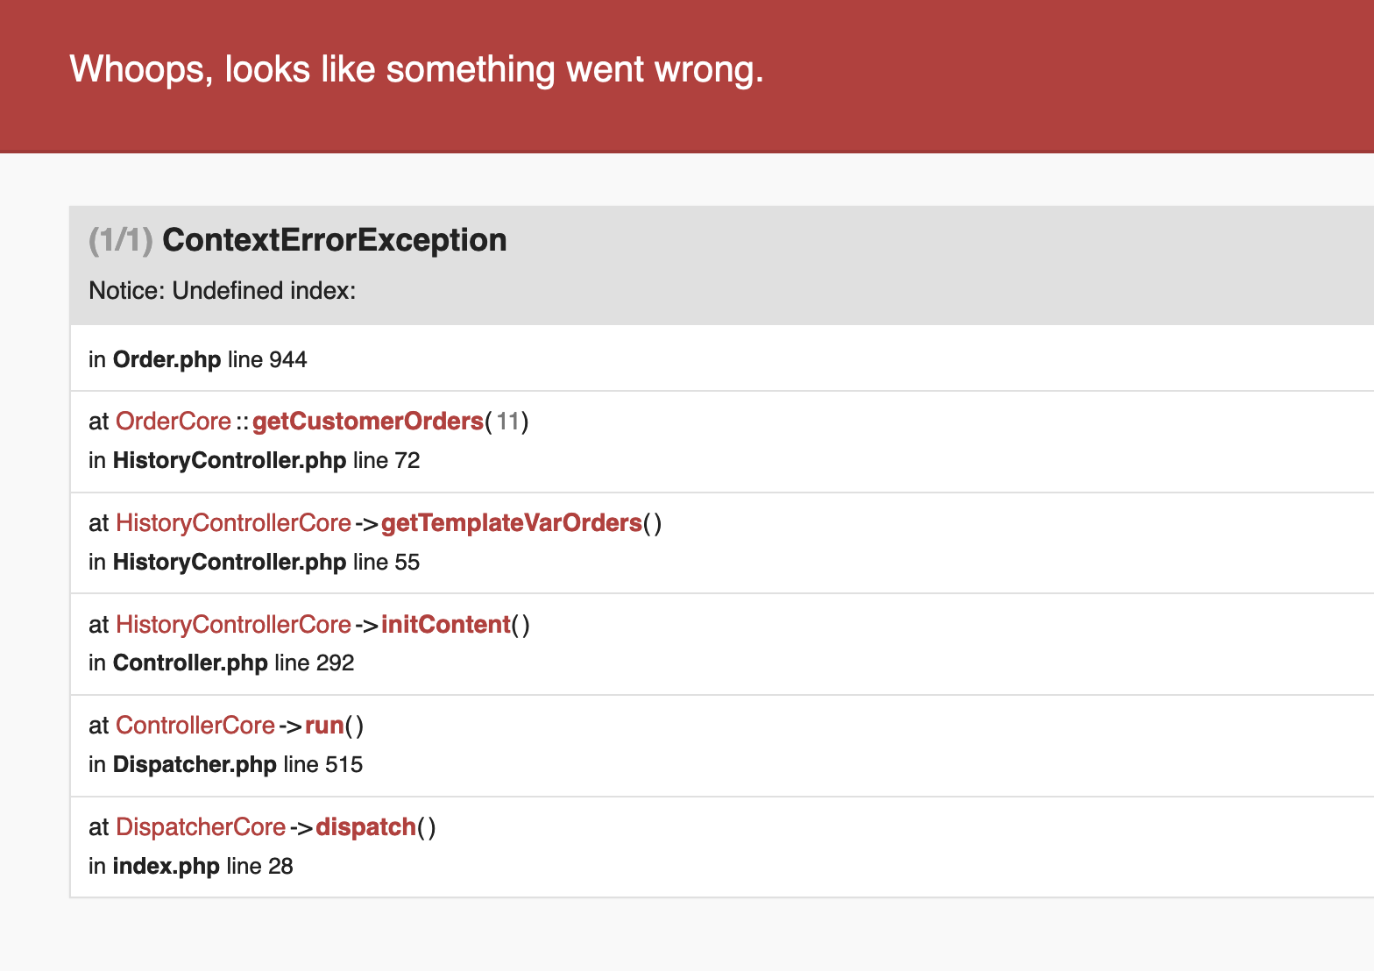1374x971 pixels.
Task: Click HistoryControllerCore beside initContent
Action: [x=233, y=625]
